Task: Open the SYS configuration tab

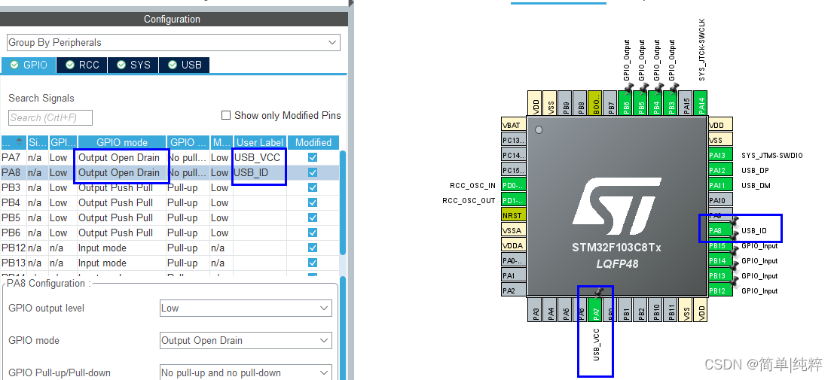Action: 133,65
